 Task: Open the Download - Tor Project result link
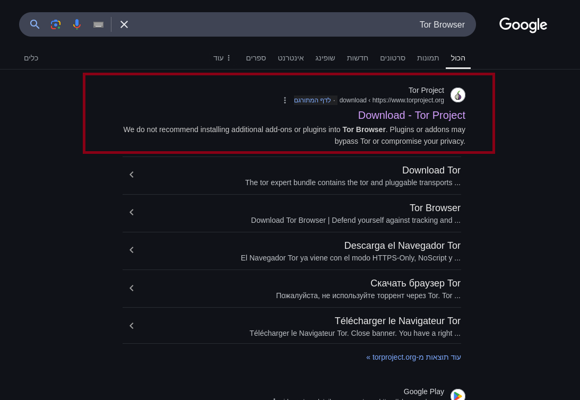pyautogui.click(x=411, y=115)
